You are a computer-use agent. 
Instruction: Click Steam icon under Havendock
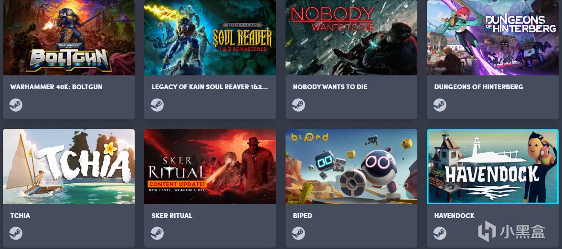[439, 233]
